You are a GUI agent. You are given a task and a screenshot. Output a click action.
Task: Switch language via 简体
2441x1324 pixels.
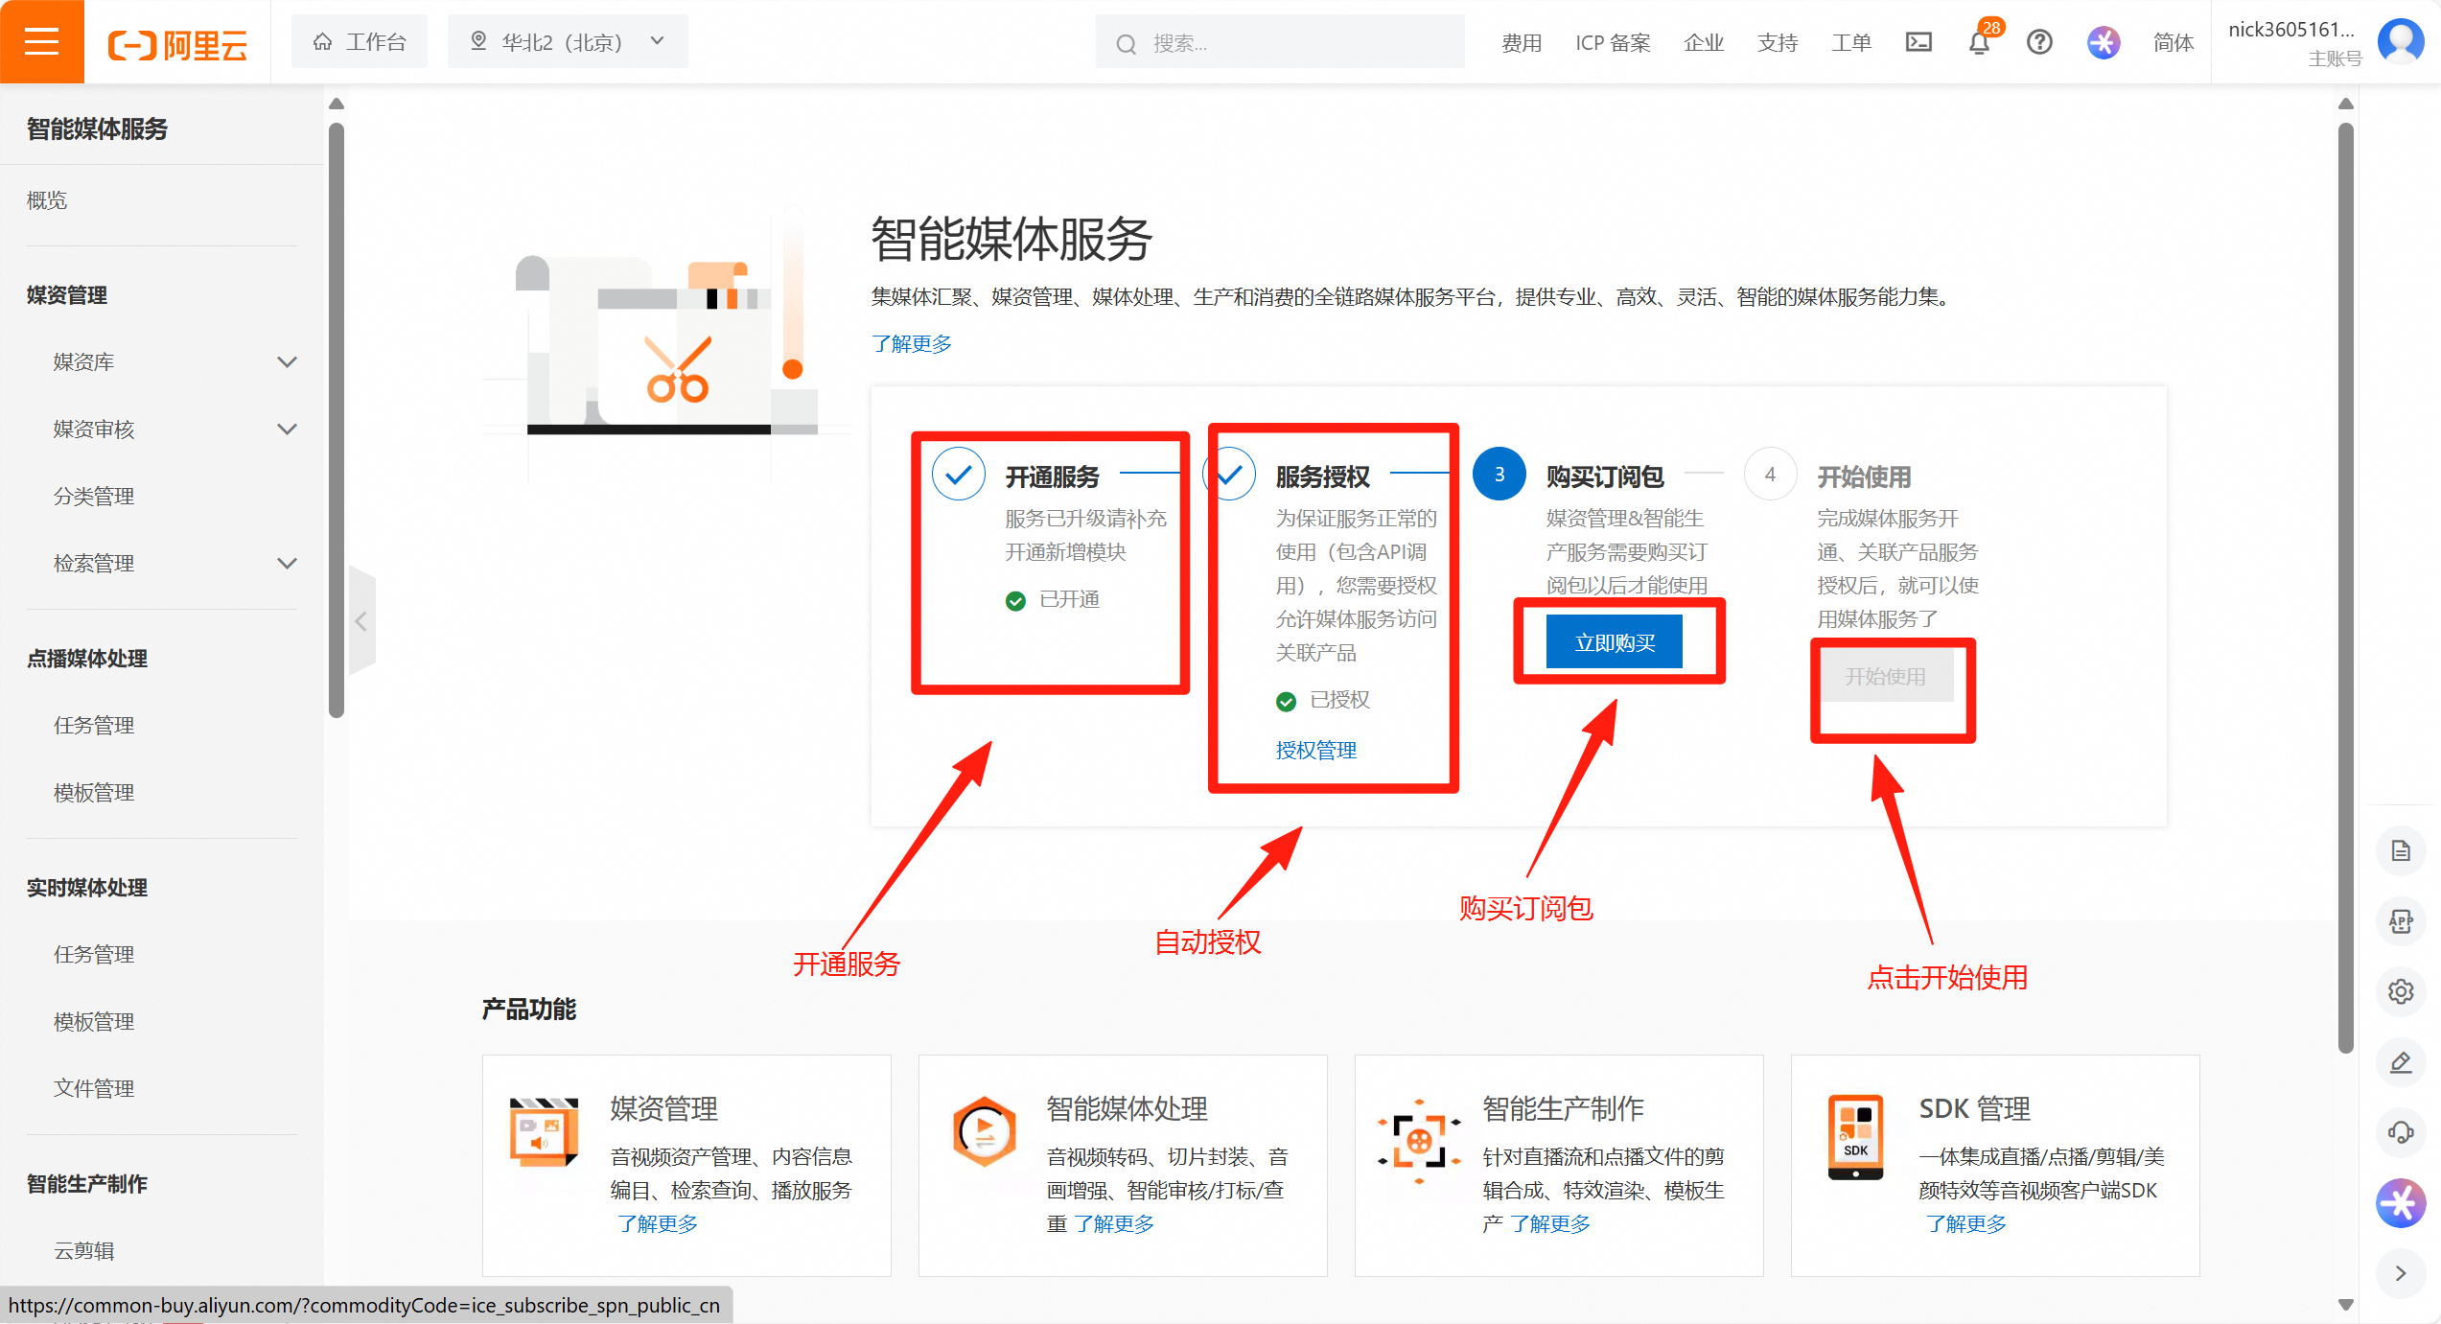pos(2173,42)
